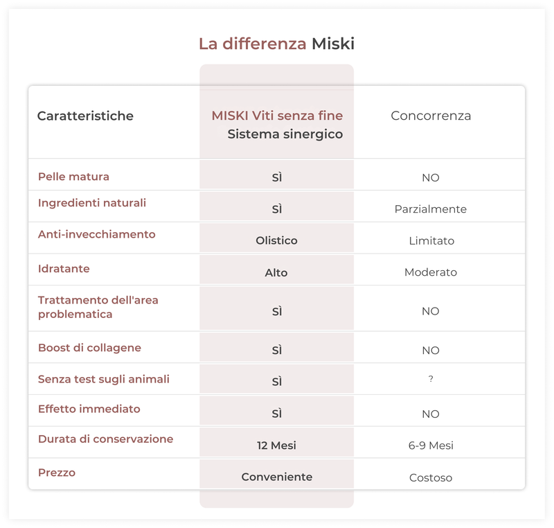
Task: Select the "Pelle matura" row label
Action: point(73,177)
